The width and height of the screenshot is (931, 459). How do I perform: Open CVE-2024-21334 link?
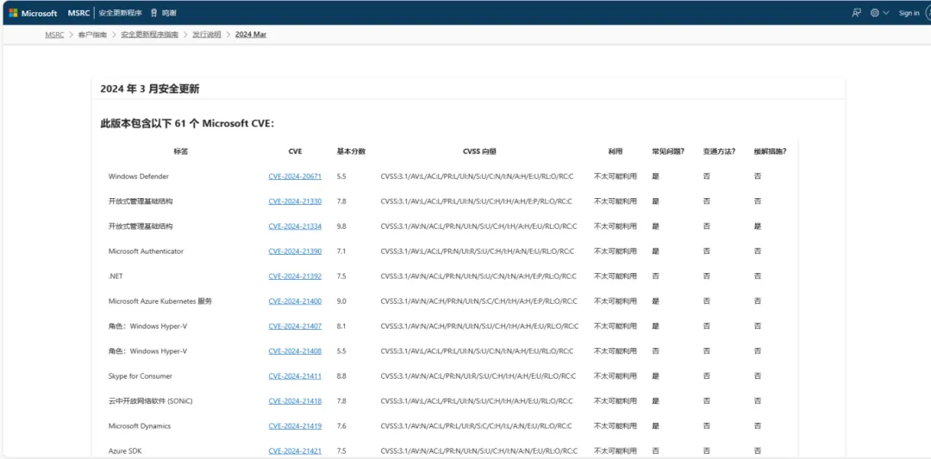pos(295,226)
